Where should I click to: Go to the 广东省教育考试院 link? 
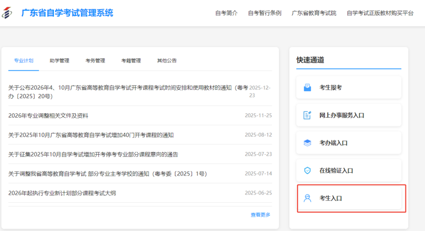[x=314, y=13]
